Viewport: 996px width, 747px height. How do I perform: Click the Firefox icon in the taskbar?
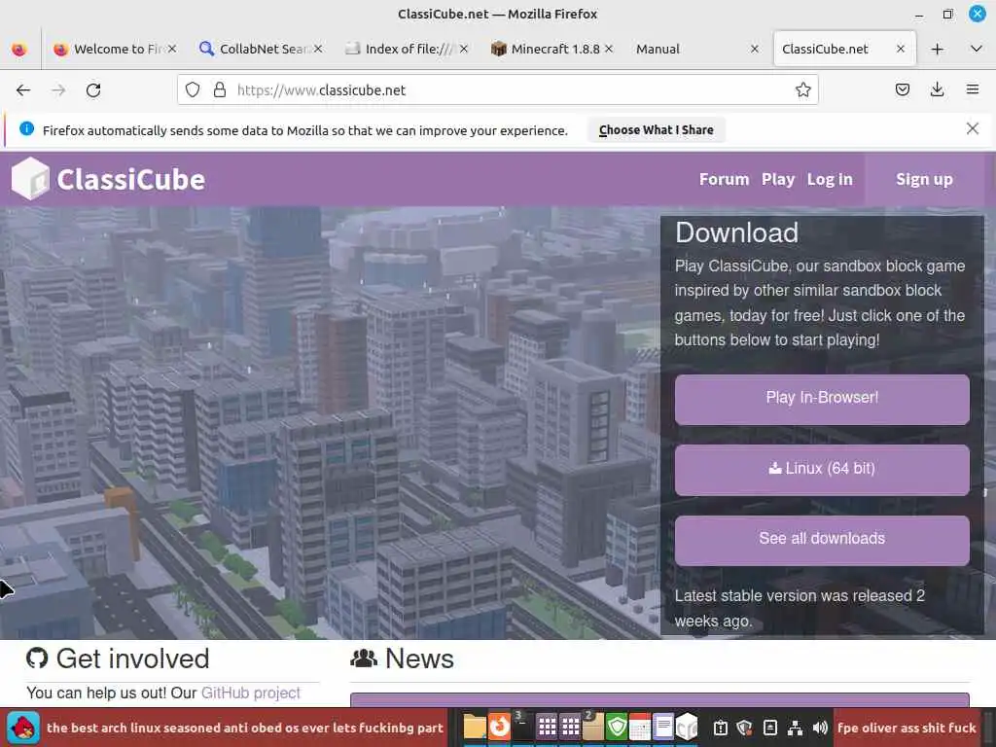click(499, 728)
